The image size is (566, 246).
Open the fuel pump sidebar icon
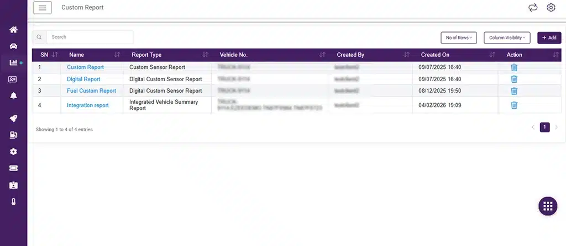[x=13, y=135]
